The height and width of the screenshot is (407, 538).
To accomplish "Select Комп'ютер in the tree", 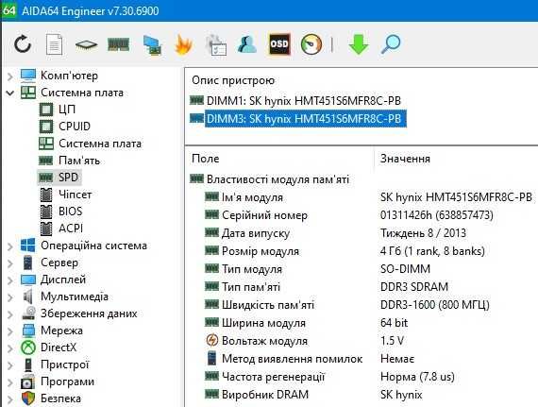I will point(59,76).
